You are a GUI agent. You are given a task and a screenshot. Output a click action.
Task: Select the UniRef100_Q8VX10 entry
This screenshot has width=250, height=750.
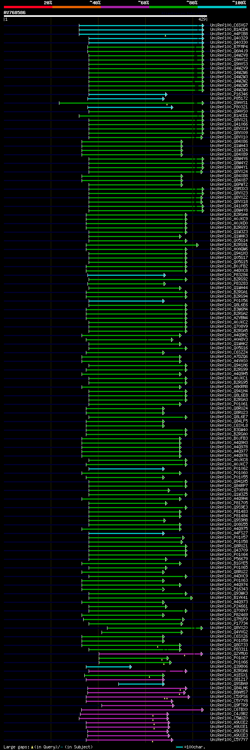229,137
